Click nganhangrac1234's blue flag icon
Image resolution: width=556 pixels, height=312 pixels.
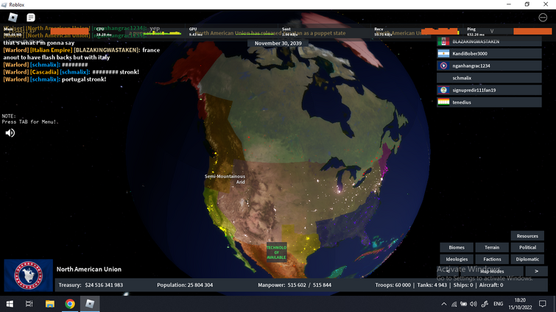tap(443, 65)
